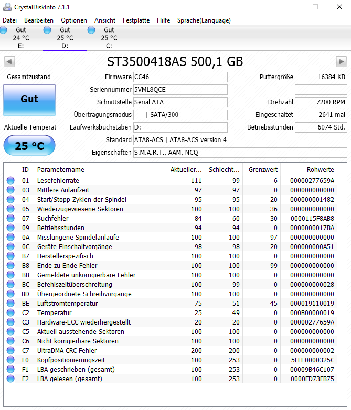Click the CrystalDiskInfo app icon in title bar
The image size is (351, 410).
(x=7, y=7)
